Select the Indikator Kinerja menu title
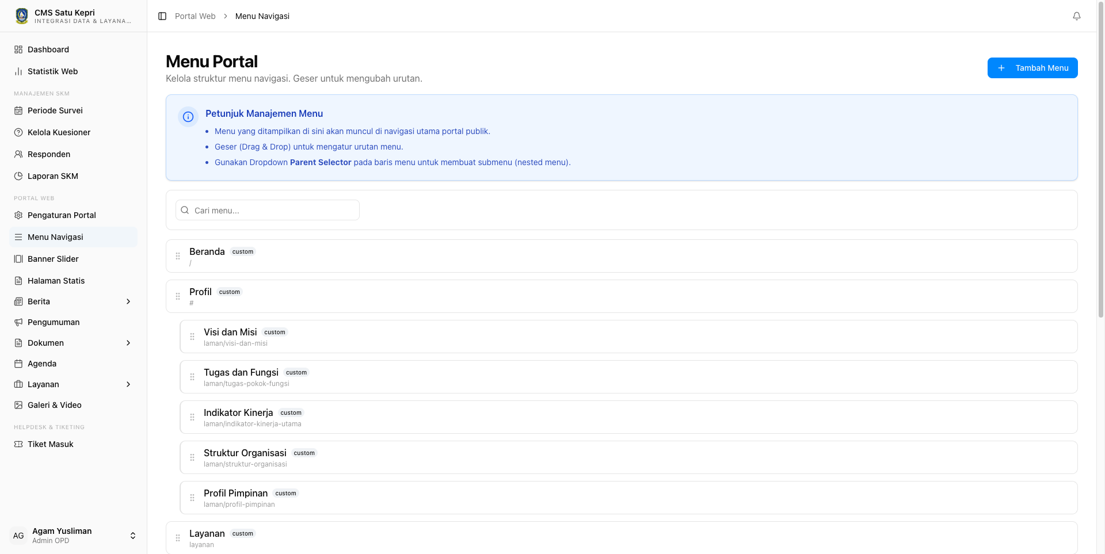 pos(238,412)
